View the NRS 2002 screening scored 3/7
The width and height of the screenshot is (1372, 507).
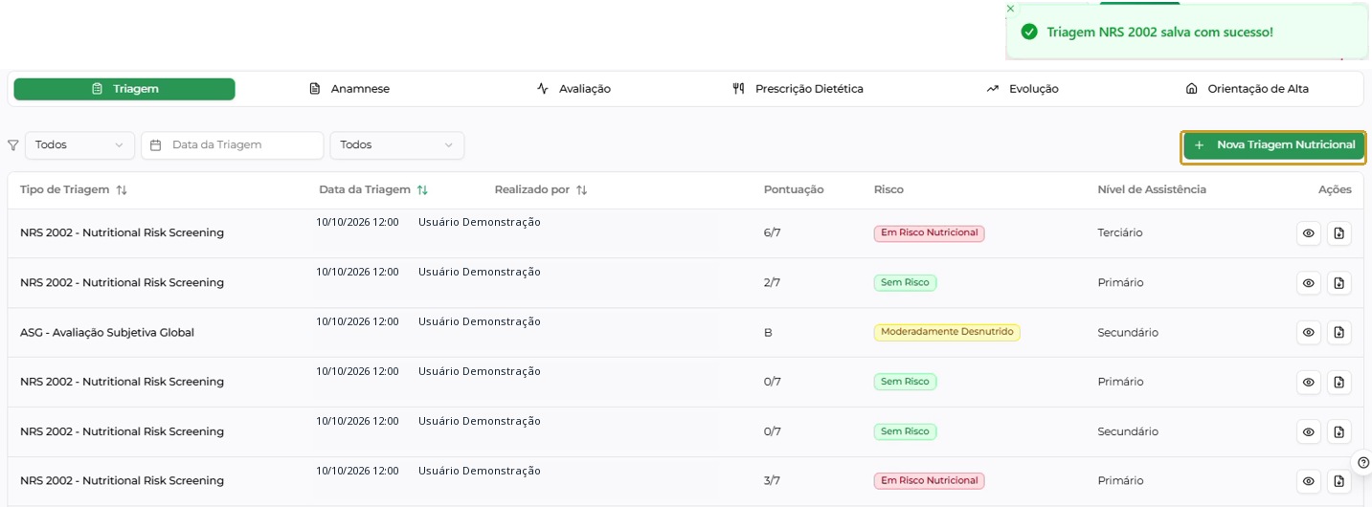coord(1308,481)
